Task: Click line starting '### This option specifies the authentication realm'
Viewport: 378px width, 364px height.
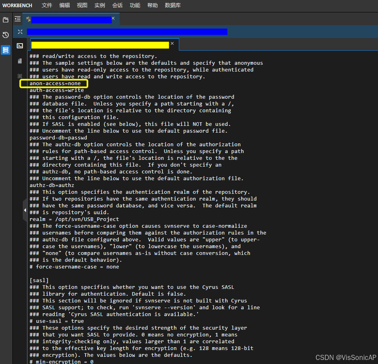Action: 140,192
